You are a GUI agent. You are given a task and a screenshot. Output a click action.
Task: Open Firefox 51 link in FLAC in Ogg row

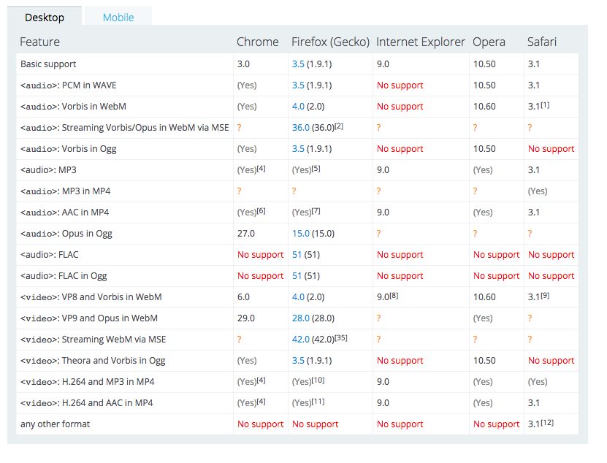pos(297,275)
